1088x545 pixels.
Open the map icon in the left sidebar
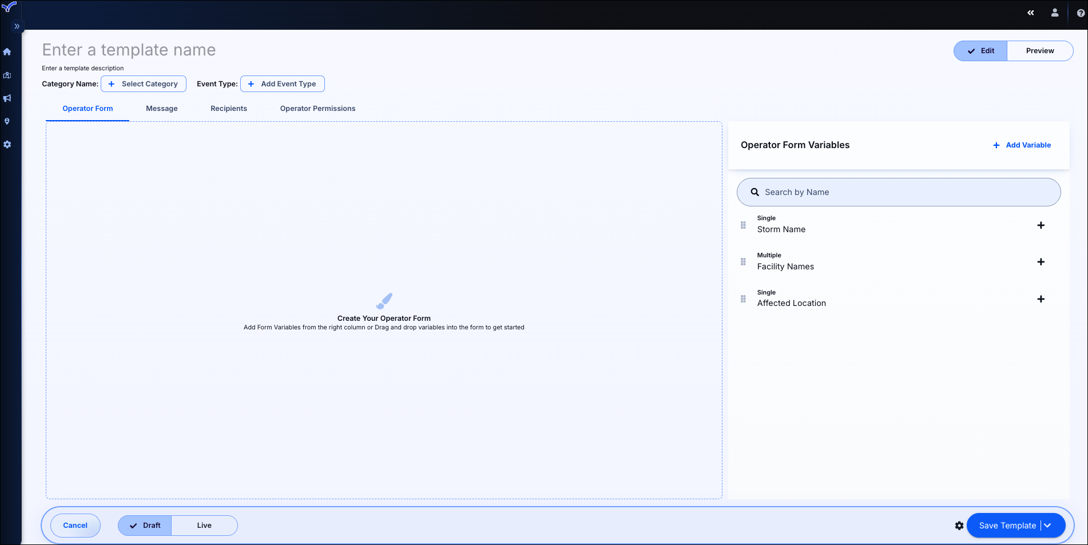[x=7, y=75]
